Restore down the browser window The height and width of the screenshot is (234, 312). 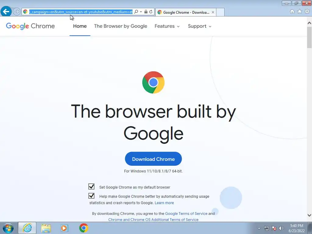coord(296,3)
